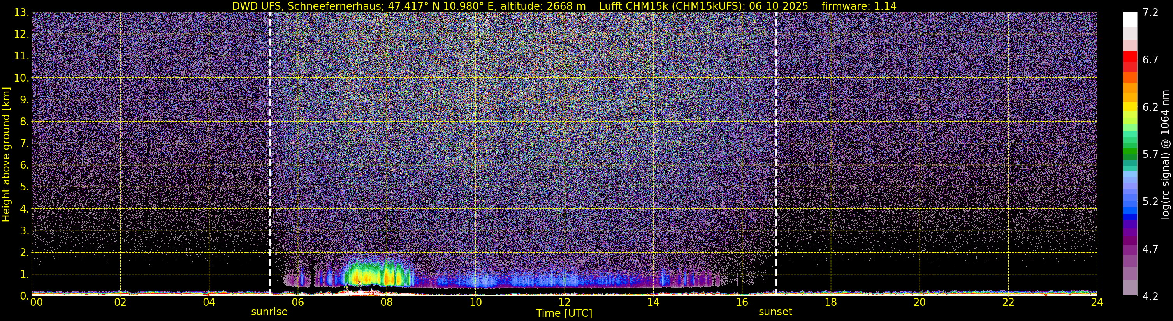The height and width of the screenshot is (321, 1173).
Task: Click the '00' time axis tick label
Action: pyautogui.click(x=37, y=302)
